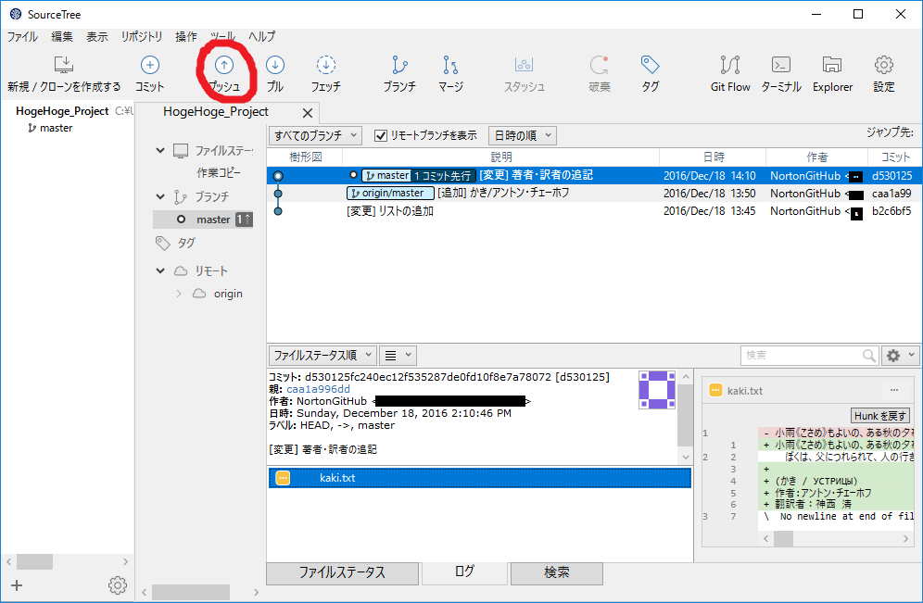Select 作業コピー in the sidebar
The image size is (923, 603).
tap(219, 173)
